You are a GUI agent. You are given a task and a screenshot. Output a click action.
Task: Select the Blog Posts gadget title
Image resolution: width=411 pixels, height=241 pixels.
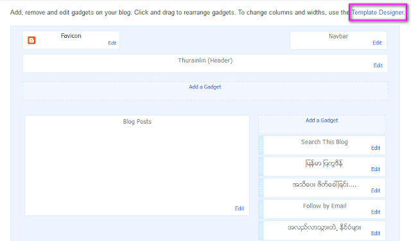point(137,122)
